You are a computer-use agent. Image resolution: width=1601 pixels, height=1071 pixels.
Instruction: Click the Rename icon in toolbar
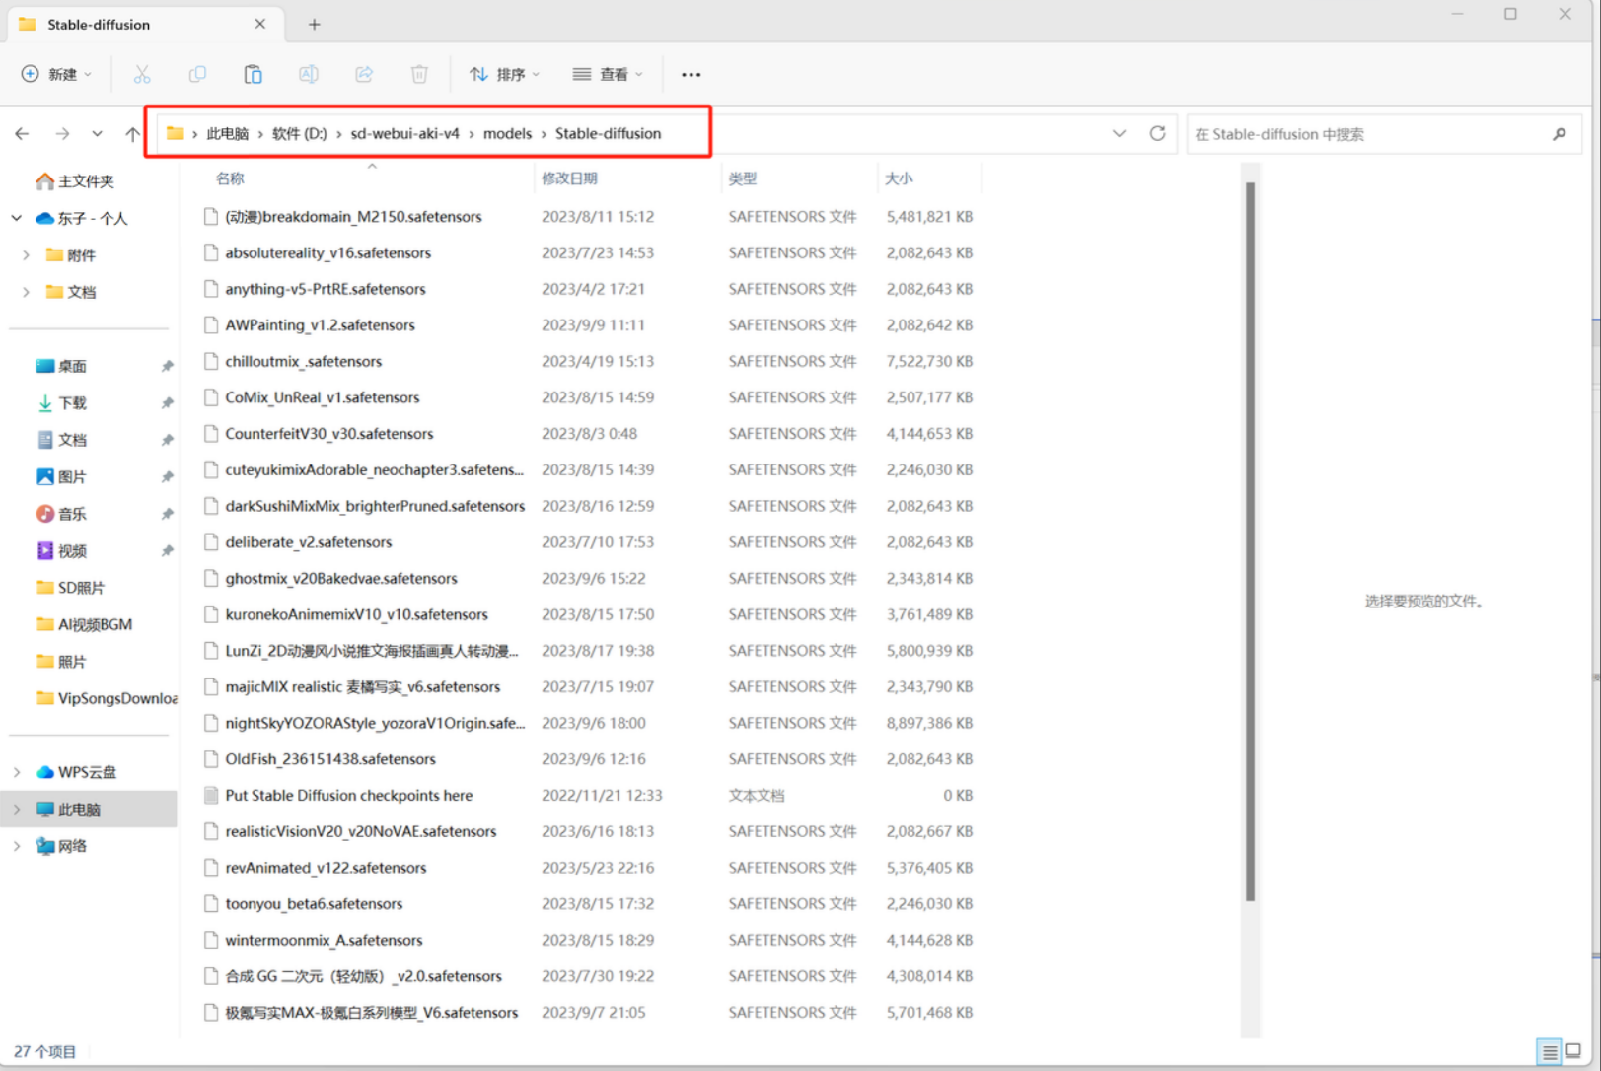pyautogui.click(x=308, y=74)
